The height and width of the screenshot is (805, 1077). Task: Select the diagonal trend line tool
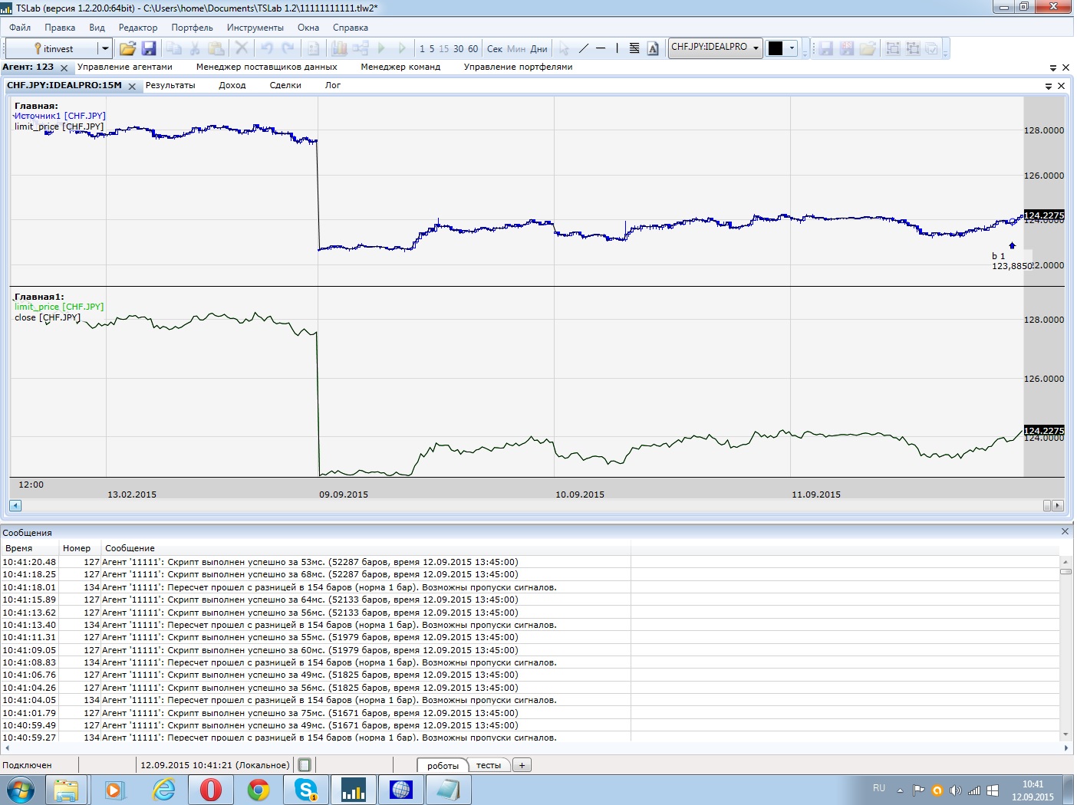[584, 48]
